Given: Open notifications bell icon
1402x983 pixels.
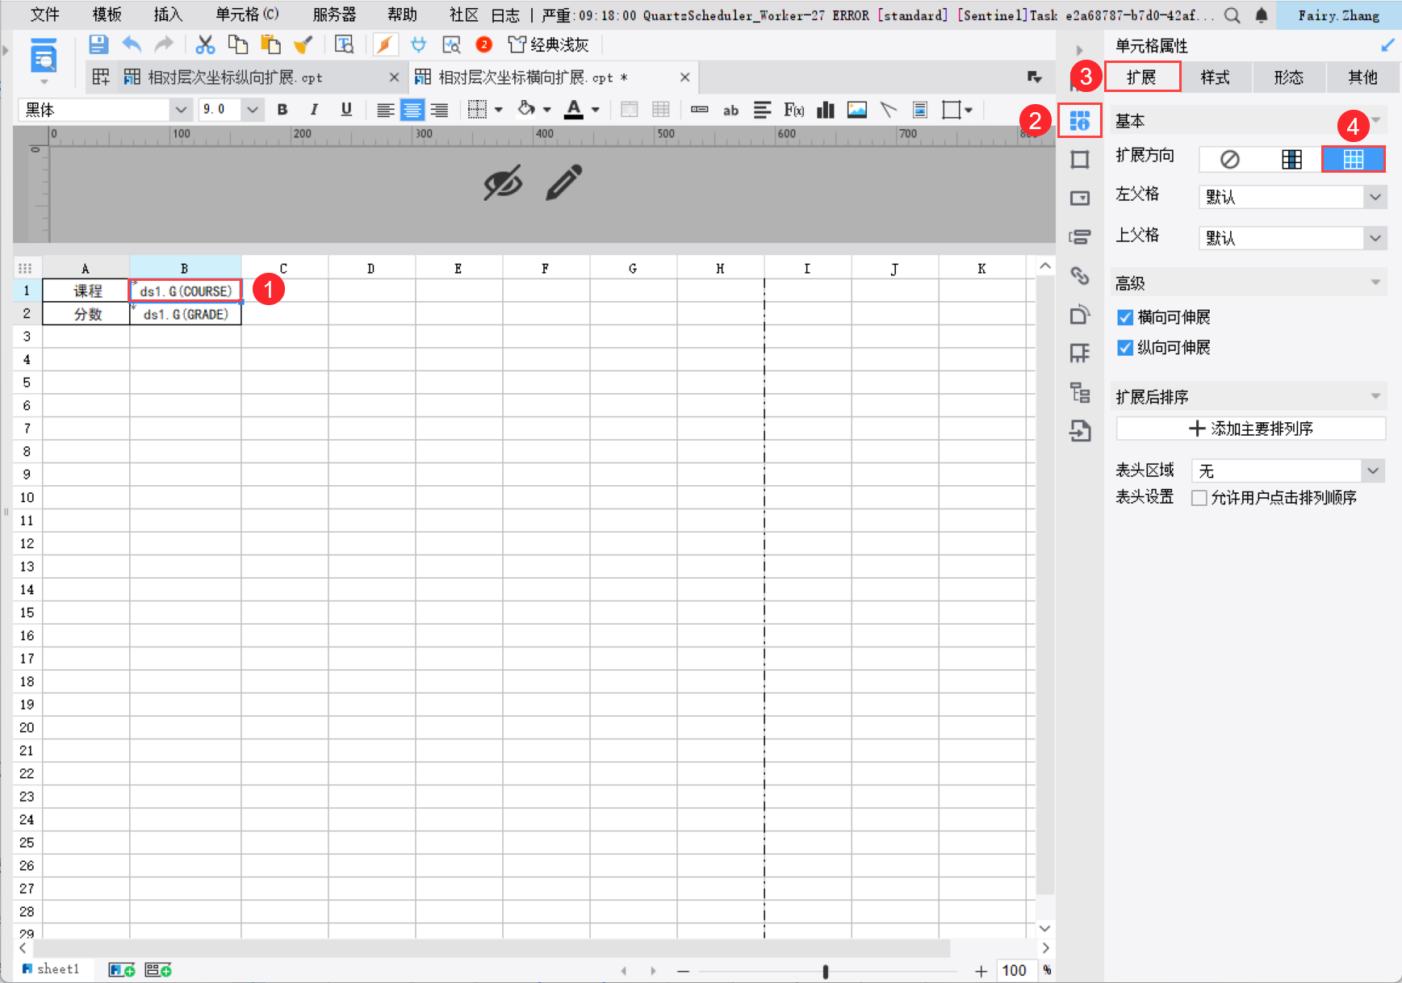Looking at the screenshot, I should (1262, 15).
